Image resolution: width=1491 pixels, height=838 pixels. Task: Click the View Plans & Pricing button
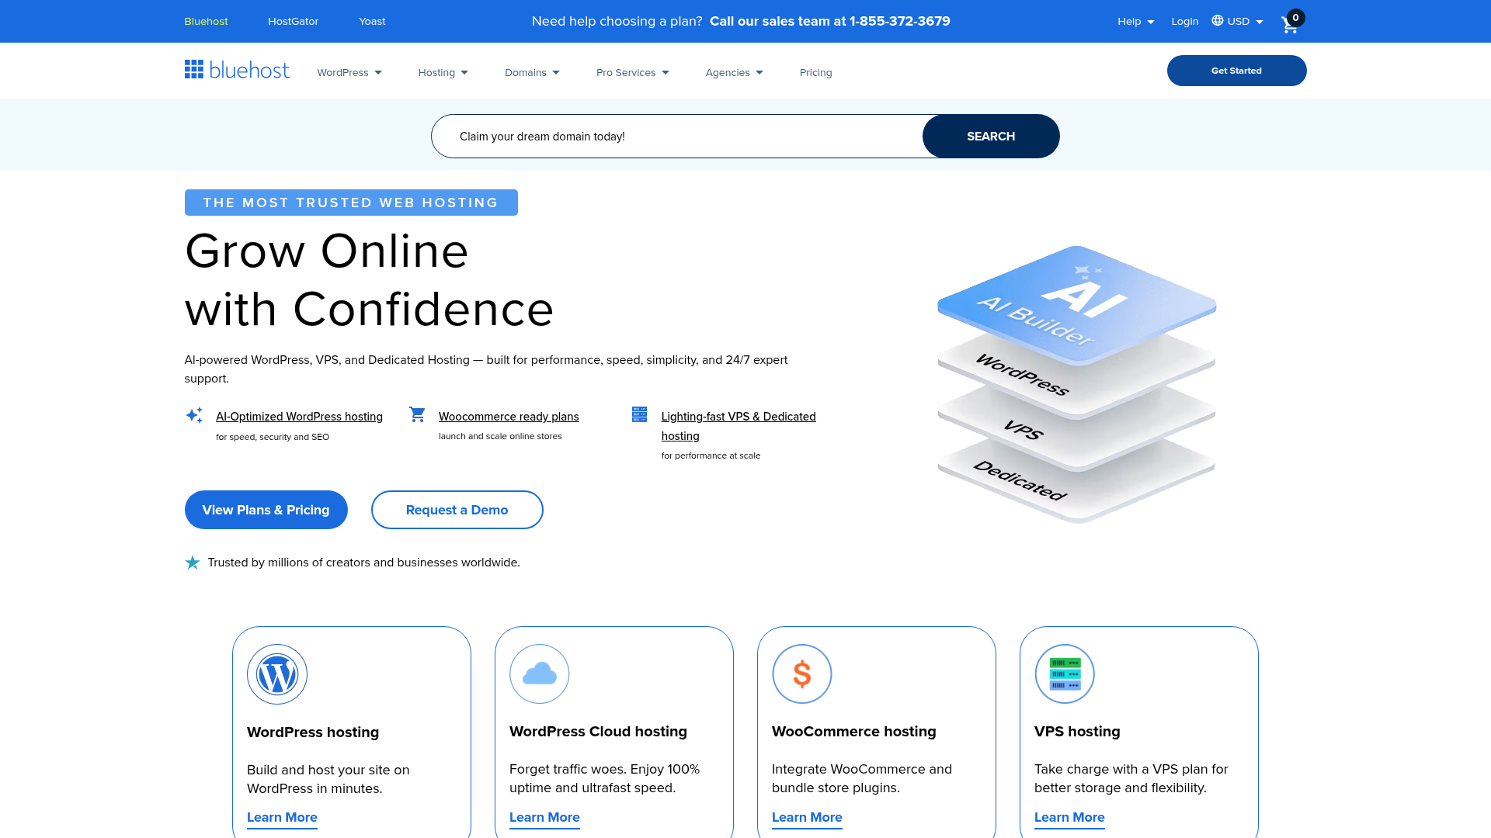266,510
